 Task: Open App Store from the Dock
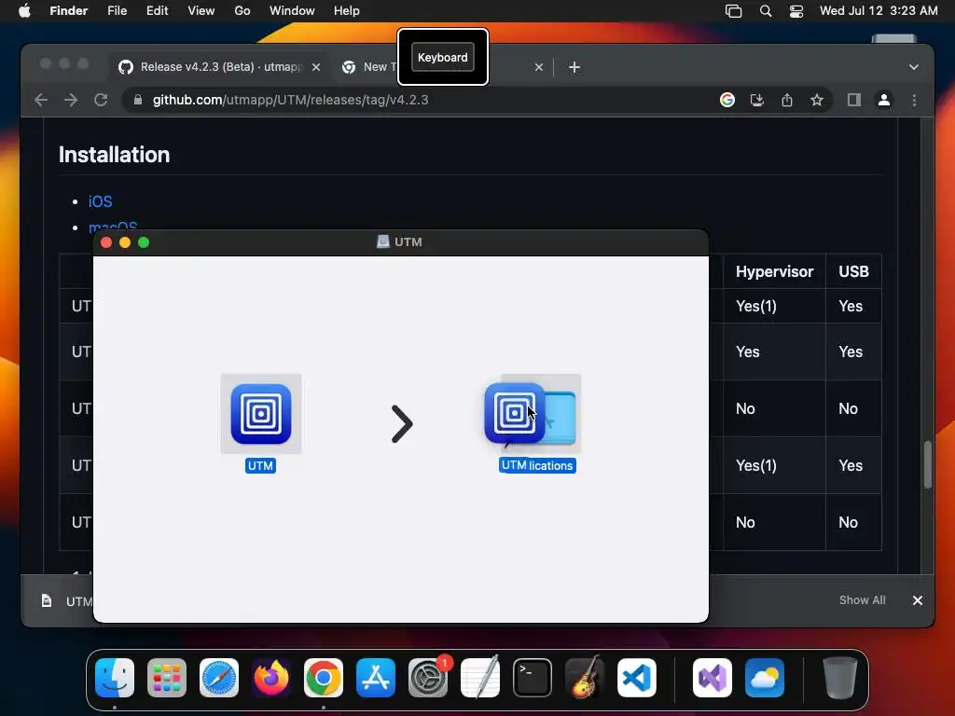tap(376, 678)
